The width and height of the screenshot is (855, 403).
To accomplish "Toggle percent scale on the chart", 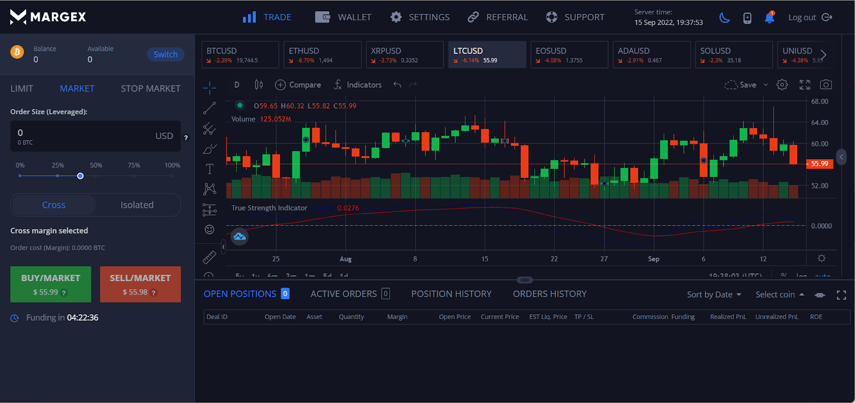I will [784, 276].
